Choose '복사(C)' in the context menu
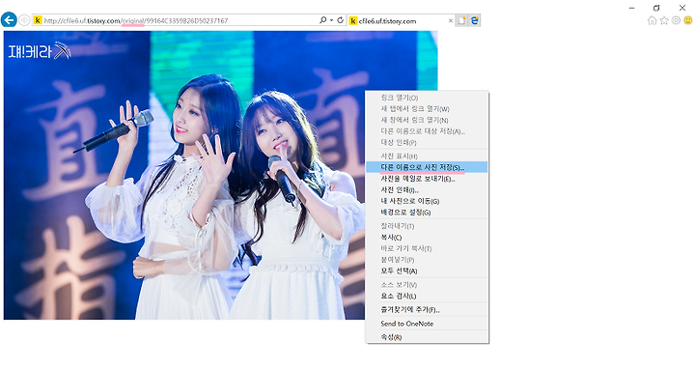 [427, 238]
